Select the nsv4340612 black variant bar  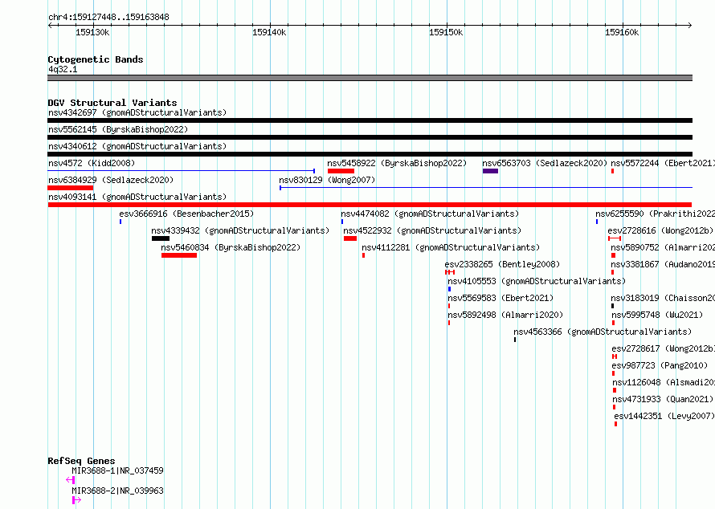coord(370,154)
